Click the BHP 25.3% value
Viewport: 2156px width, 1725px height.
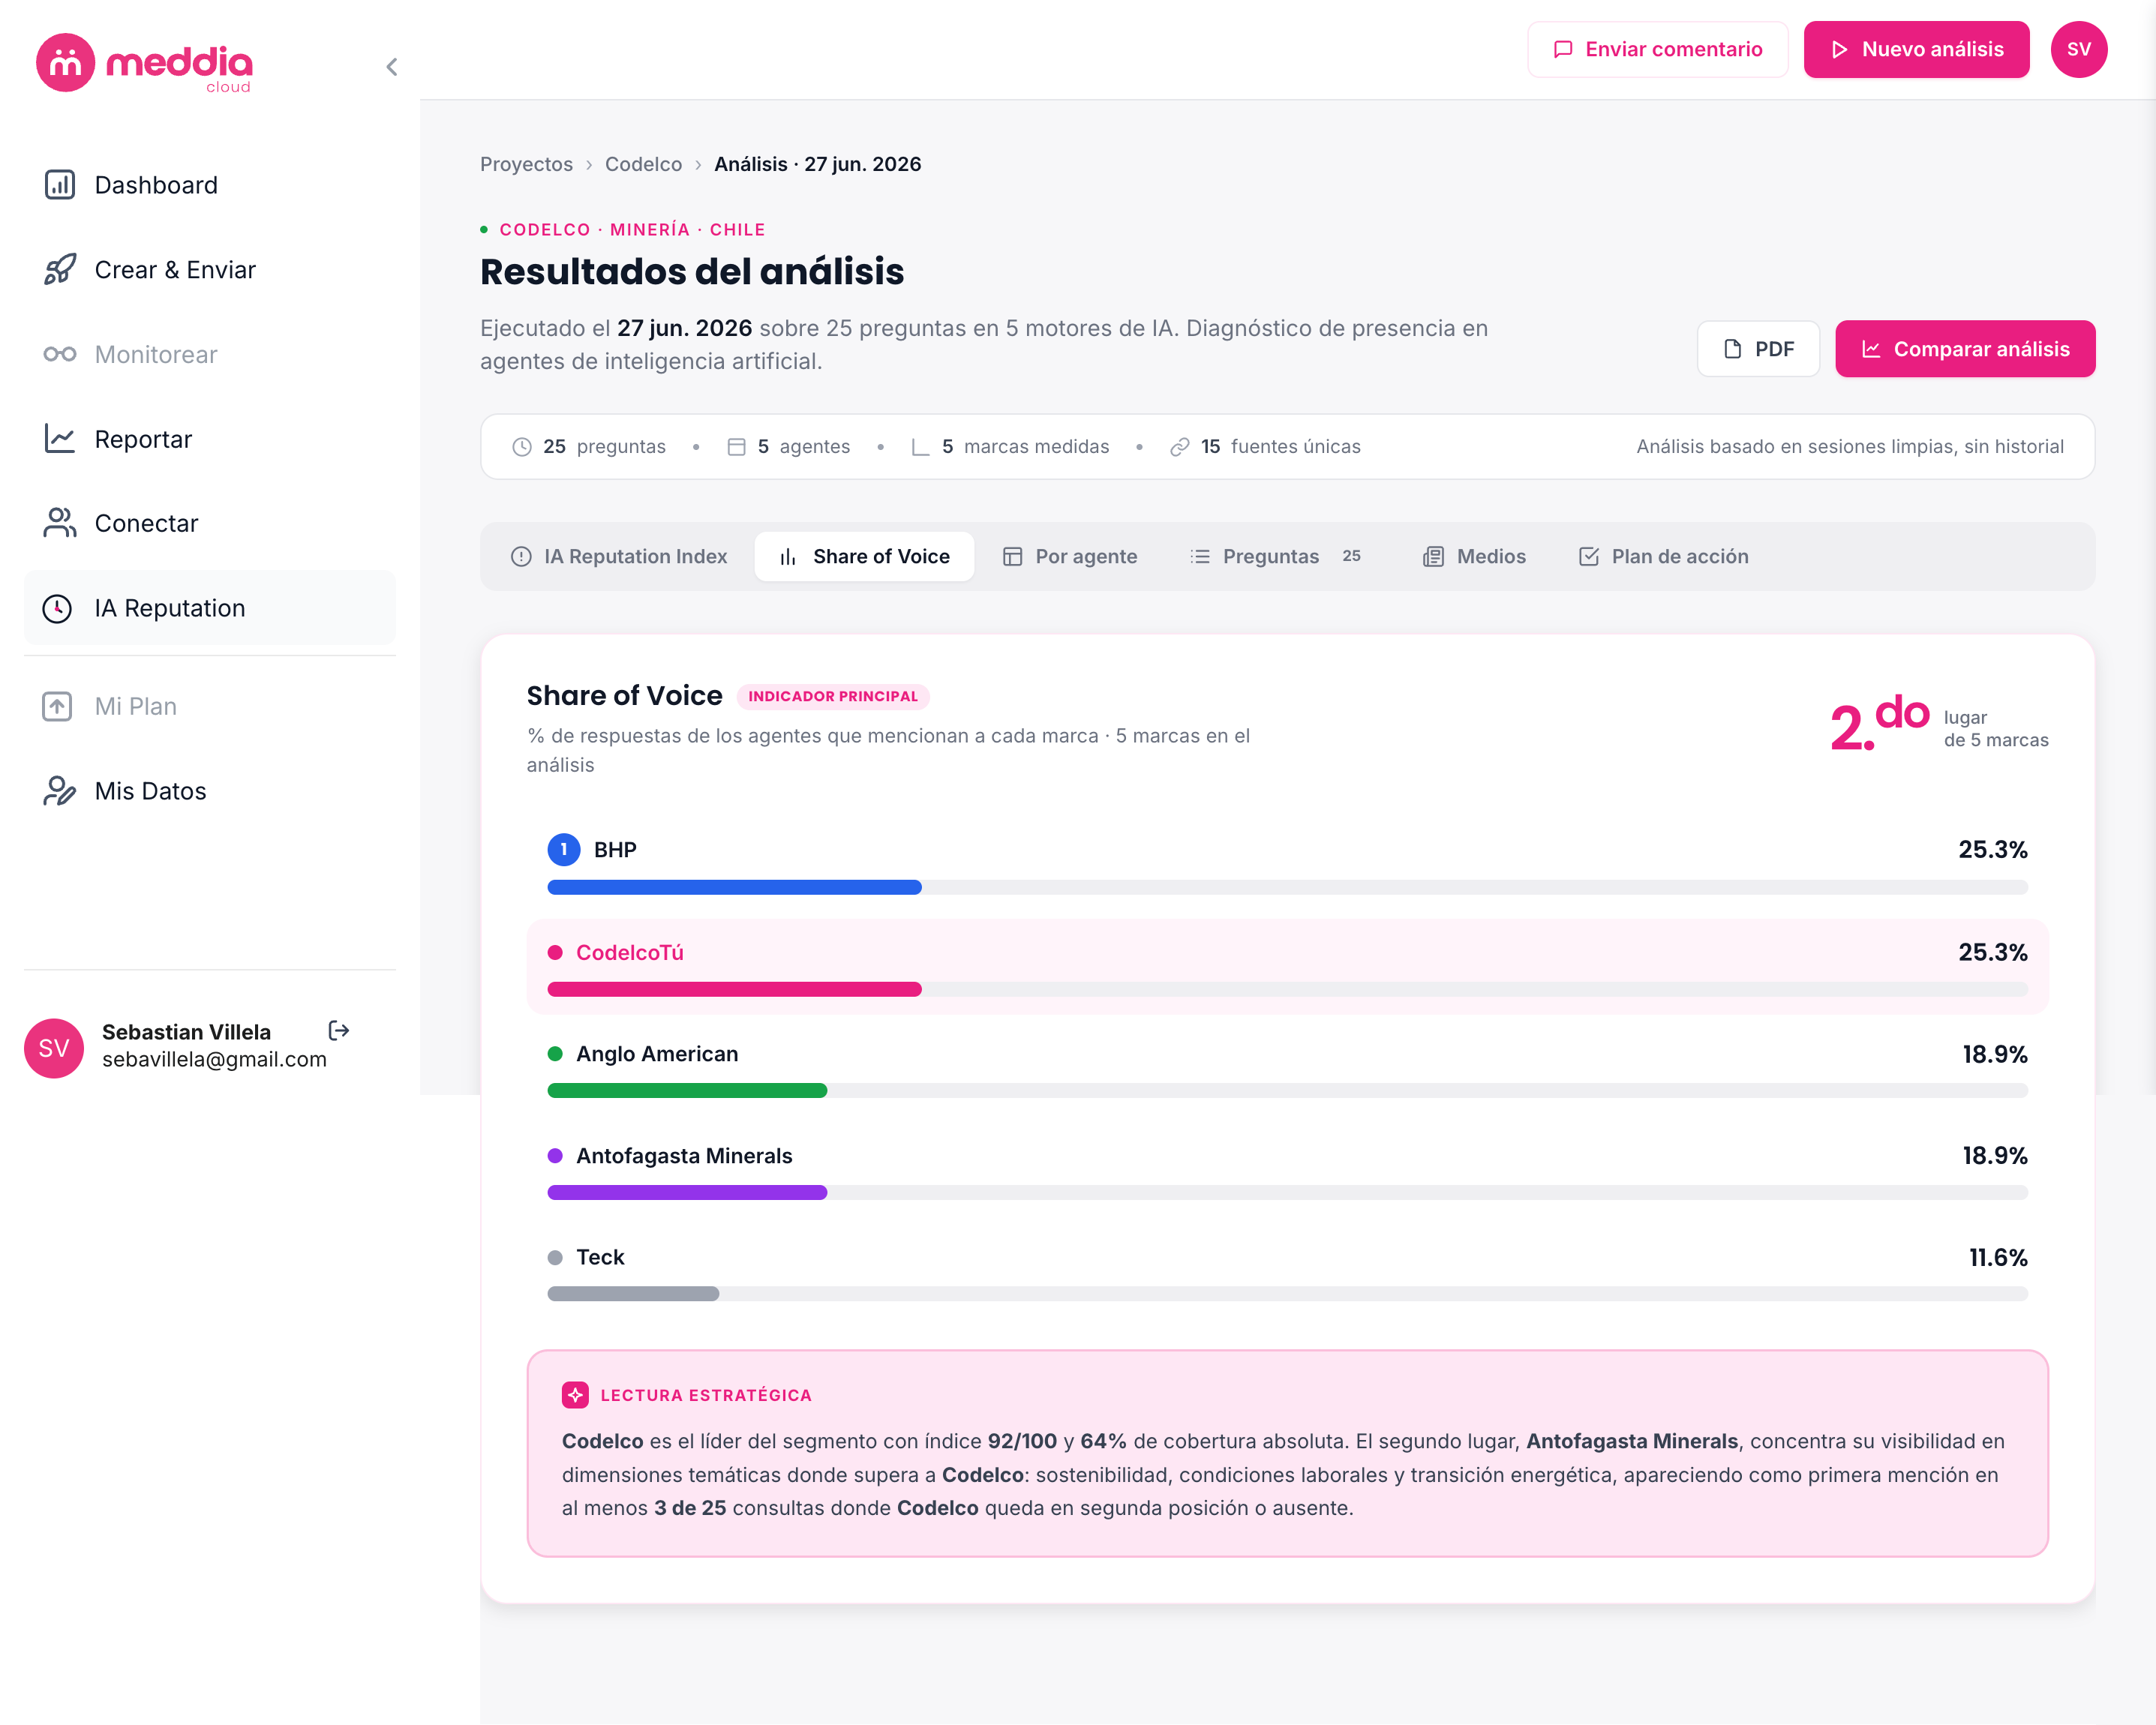[x=1992, y=849]
